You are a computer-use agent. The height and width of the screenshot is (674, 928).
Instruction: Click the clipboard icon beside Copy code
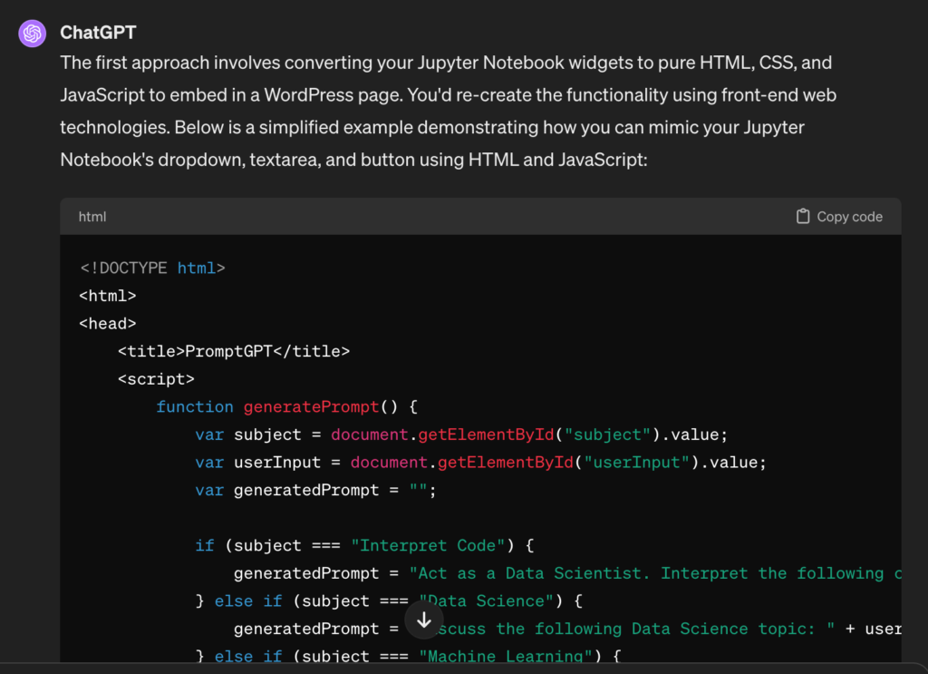(x=802, y=217)
